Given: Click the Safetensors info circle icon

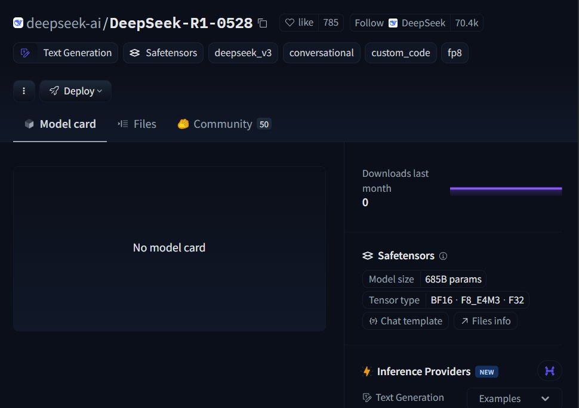Looking at the screenshot, I should pyautogui.click(x=443, y=256).
